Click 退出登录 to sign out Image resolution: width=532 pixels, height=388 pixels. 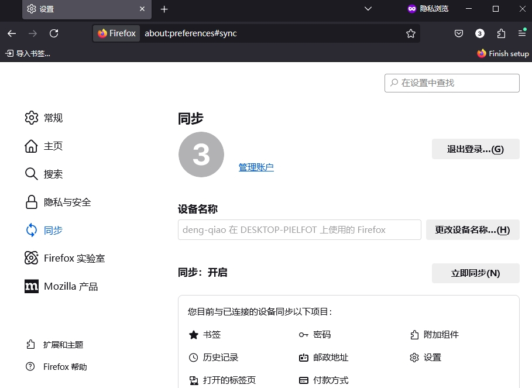pyautogui.click(x=475, y=149)
